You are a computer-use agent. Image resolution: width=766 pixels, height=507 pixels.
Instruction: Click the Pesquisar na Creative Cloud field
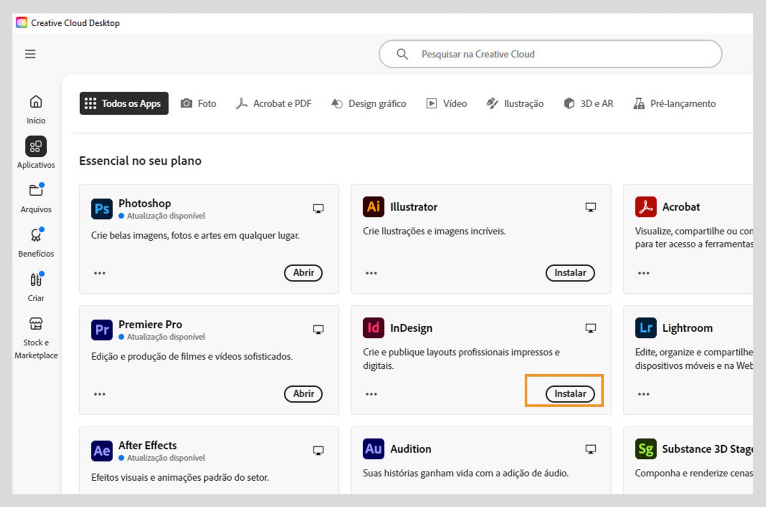pyautogui.click(x=550, y=54)
